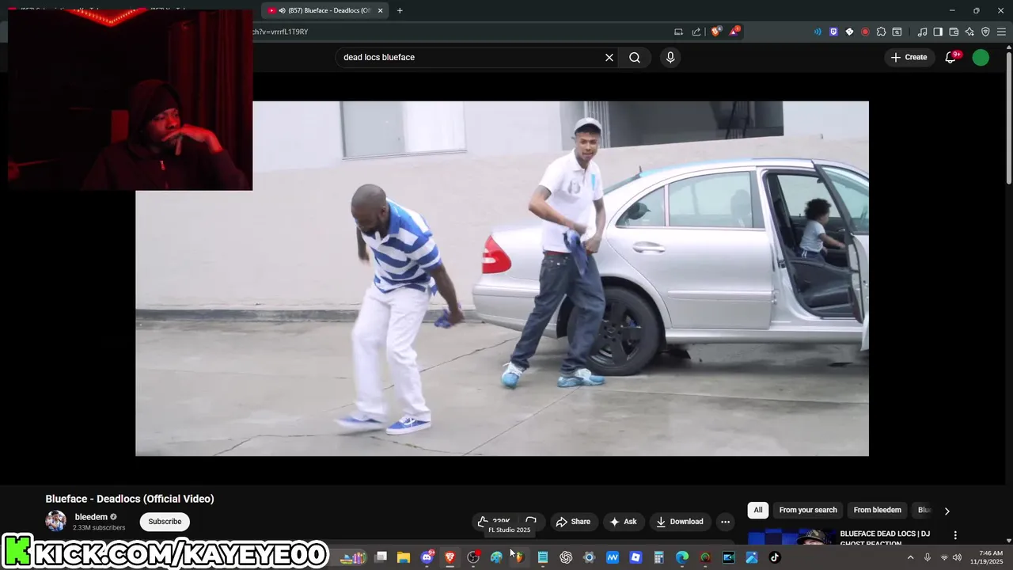The height and width of the screenshot is (570, 1013).
Task: Share the video
Action: [573, 522]
